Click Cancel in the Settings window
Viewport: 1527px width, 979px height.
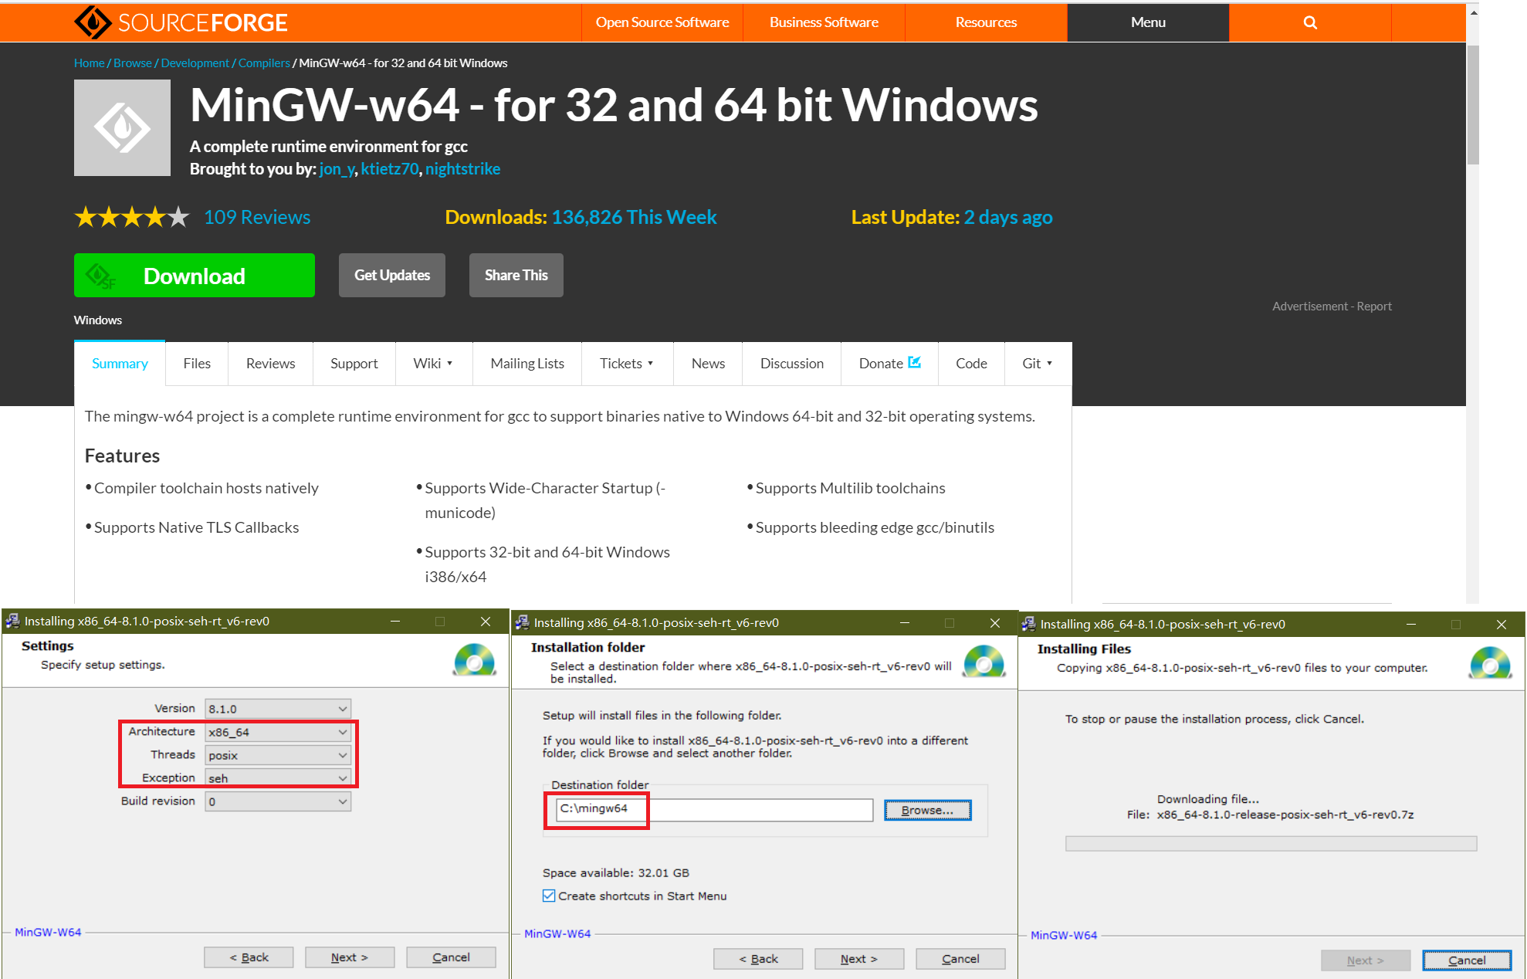(x=451, y=957)
